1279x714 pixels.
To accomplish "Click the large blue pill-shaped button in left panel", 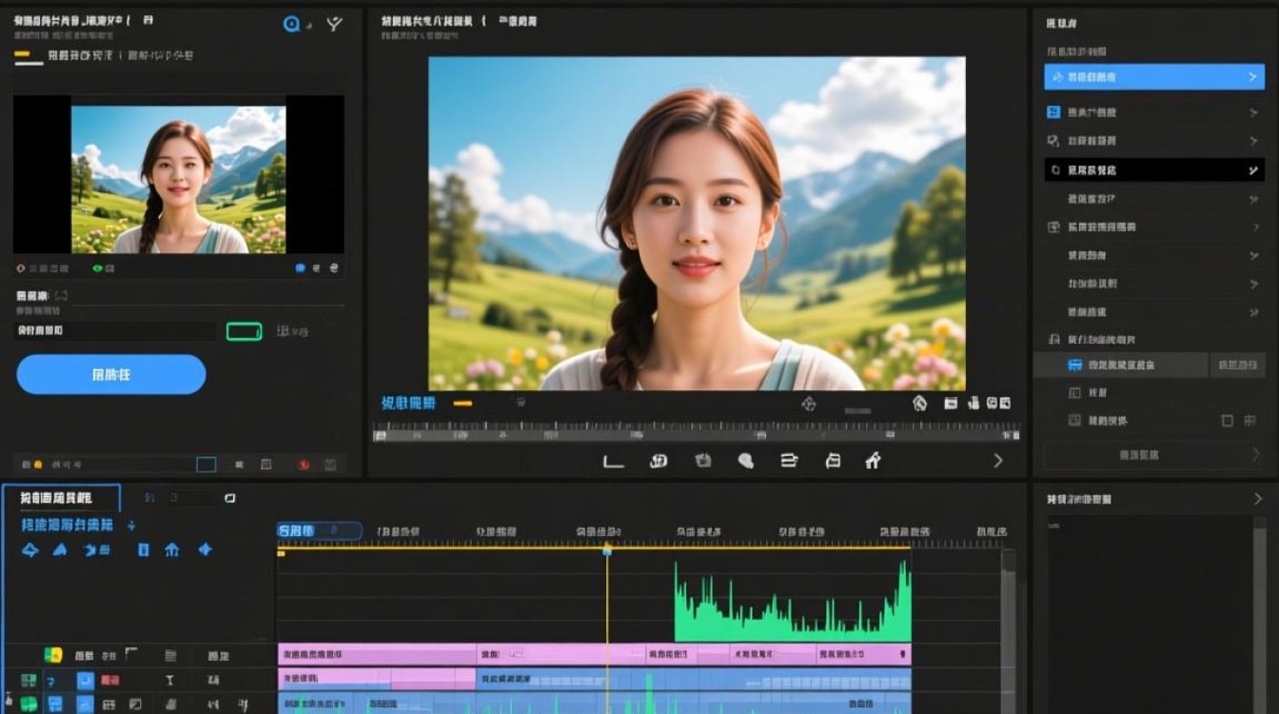I will 111,374.
